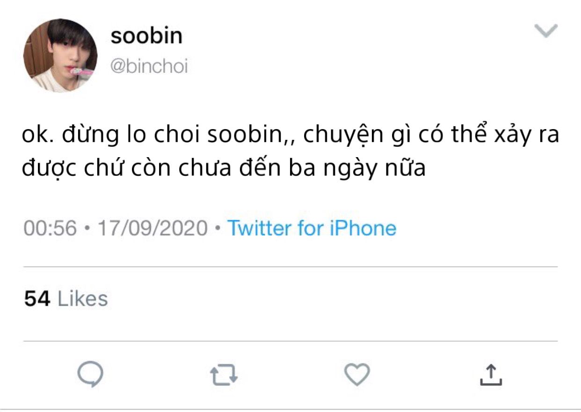Open soobin's profile picture
The image size is (581, 412).
click(x=60, y=56)
